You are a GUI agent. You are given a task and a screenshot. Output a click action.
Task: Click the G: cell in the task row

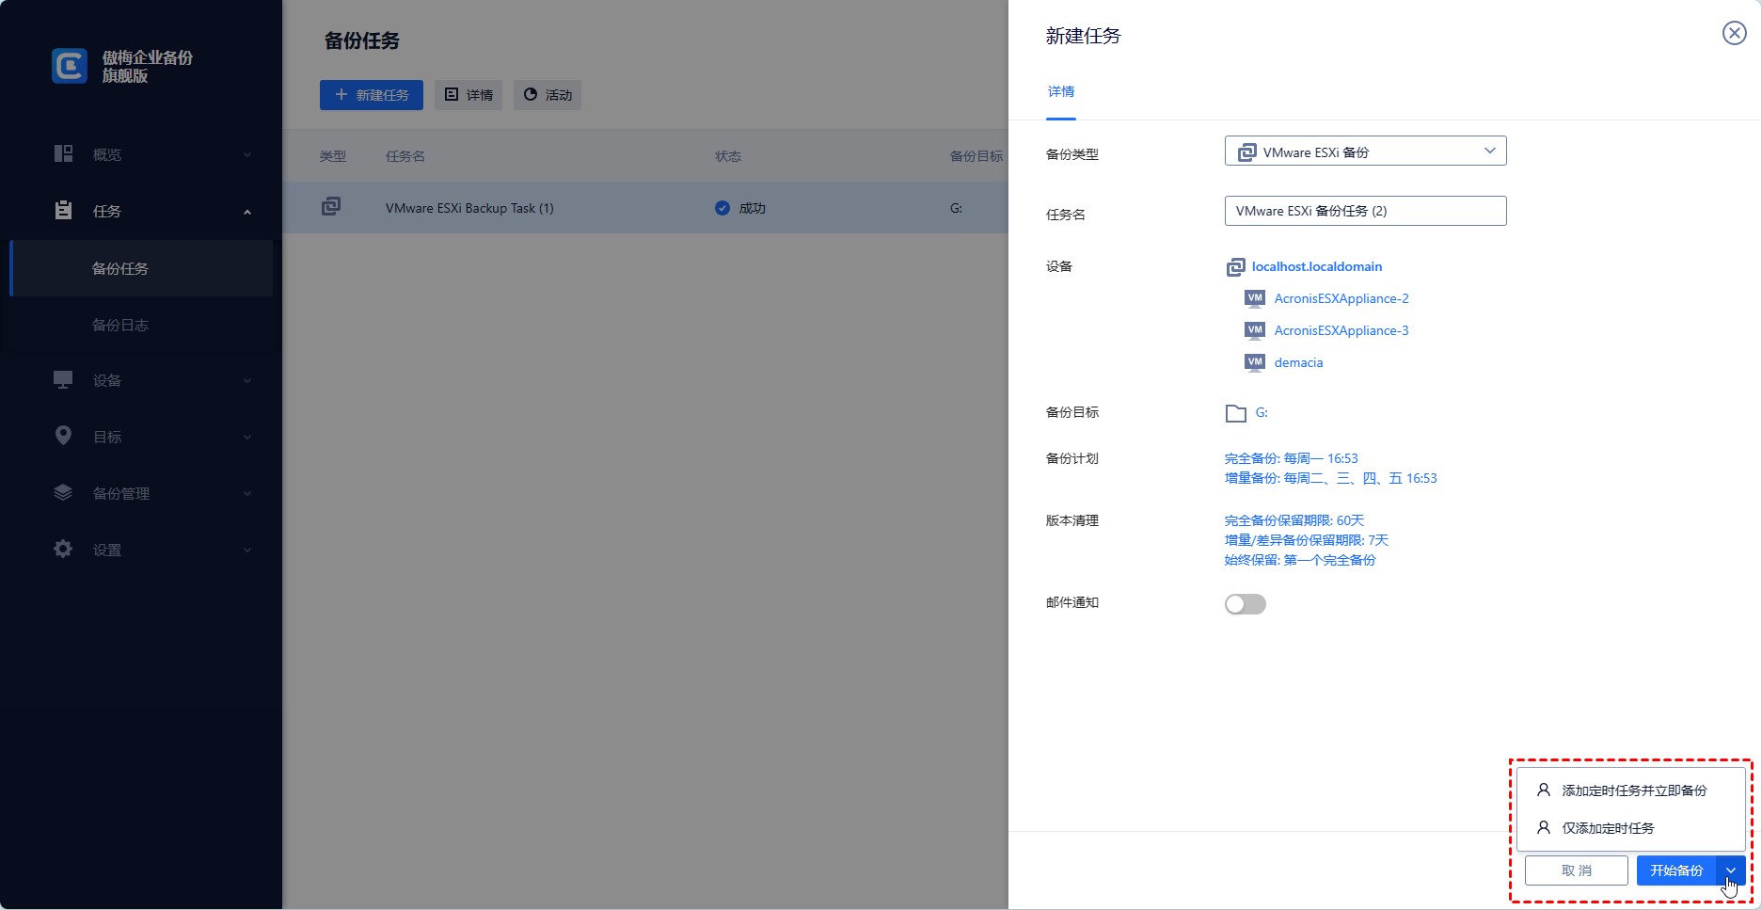(x=956, y=208)
